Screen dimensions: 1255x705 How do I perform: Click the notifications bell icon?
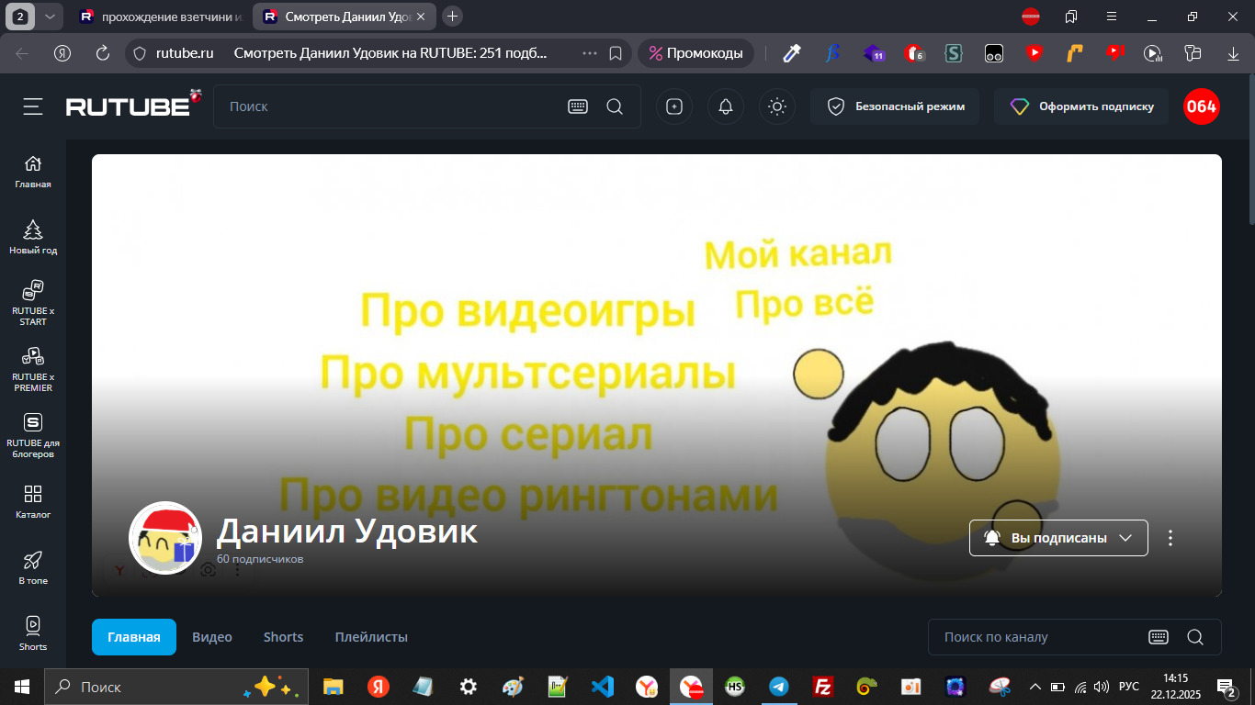[726, 106]
